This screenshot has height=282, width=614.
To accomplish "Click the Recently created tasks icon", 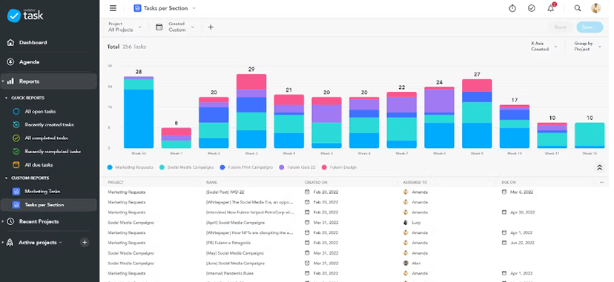I will [16, 124].
